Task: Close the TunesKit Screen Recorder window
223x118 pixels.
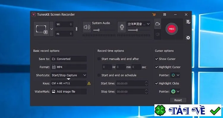Action: click(186, 15)
